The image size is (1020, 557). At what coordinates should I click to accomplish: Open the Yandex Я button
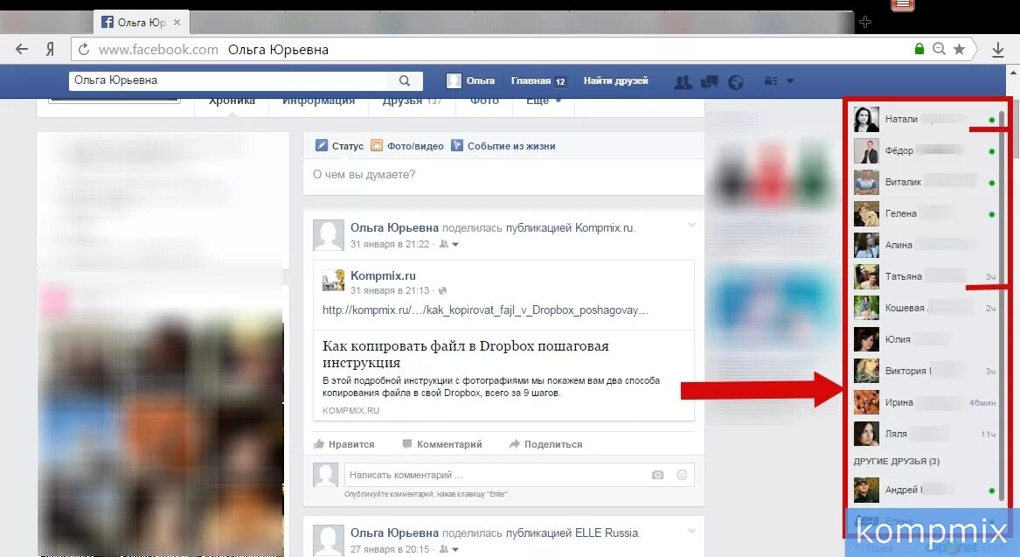coord(50,50)
